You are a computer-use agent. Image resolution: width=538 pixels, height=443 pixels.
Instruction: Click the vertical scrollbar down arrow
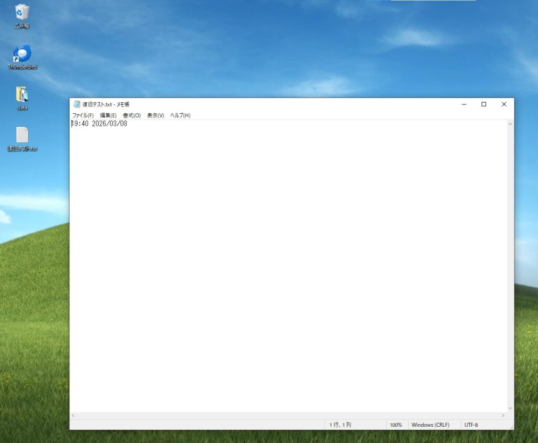click(x=510, y=408)
